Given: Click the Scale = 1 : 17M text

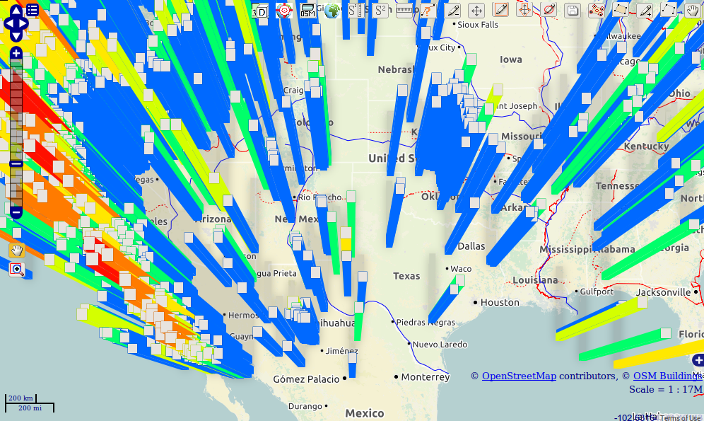Looking at the screenshot, I should (665, 389).
